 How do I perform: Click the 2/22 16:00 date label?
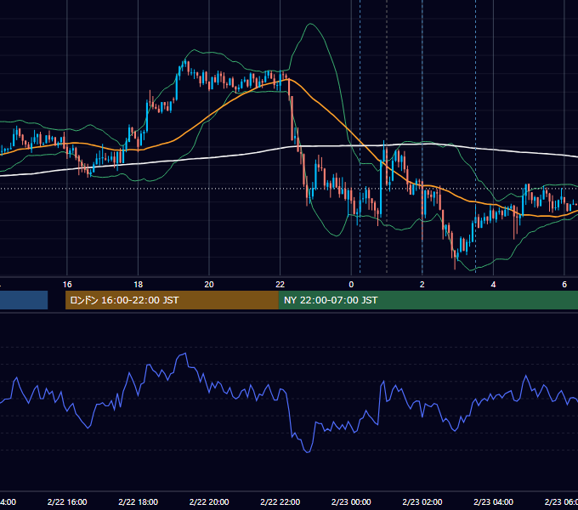point(67,501)
